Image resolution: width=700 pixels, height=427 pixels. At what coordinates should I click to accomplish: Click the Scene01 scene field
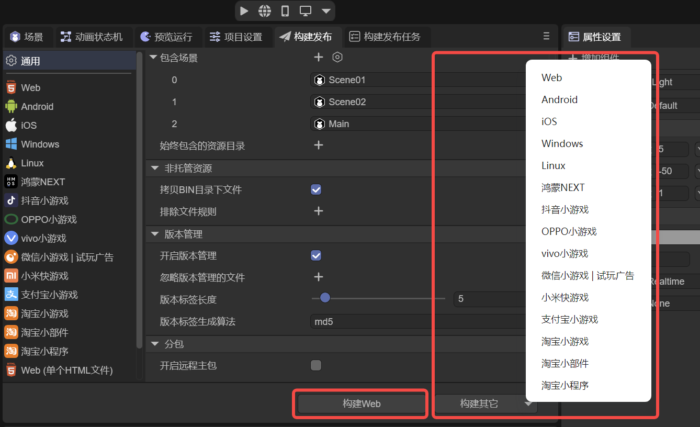coord(419,80)
